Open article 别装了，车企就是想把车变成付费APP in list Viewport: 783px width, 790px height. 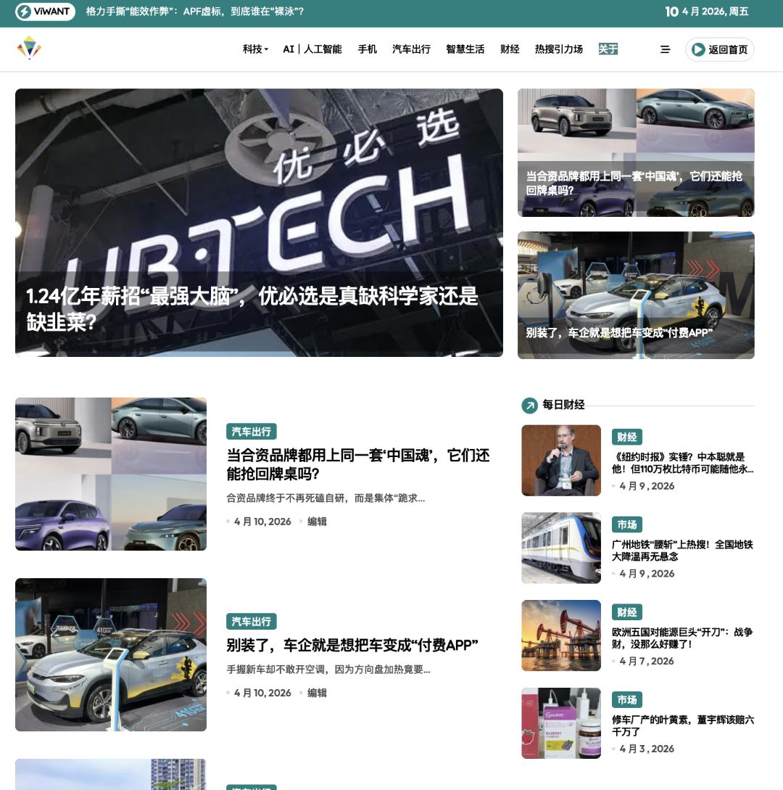352,645
